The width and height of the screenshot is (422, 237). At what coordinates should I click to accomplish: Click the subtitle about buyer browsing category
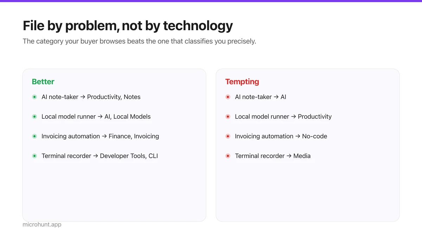pos(139,41)
